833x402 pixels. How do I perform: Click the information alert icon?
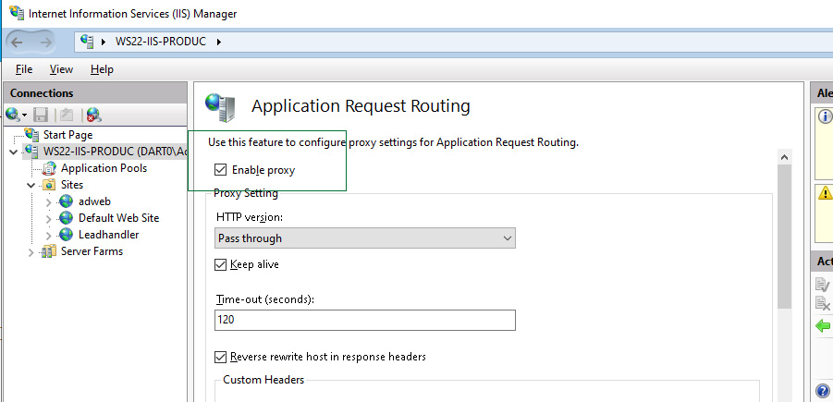(825, 116)
